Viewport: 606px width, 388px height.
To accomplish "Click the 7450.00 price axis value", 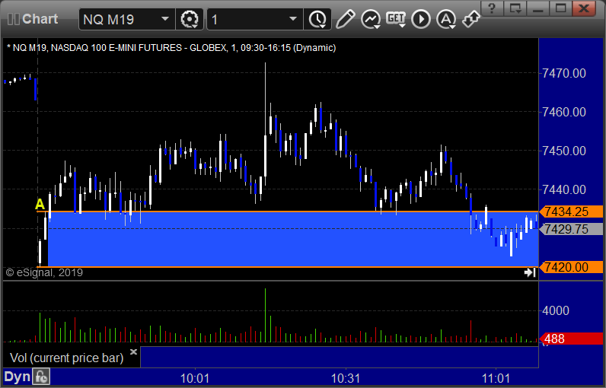I will coord(564,151).
